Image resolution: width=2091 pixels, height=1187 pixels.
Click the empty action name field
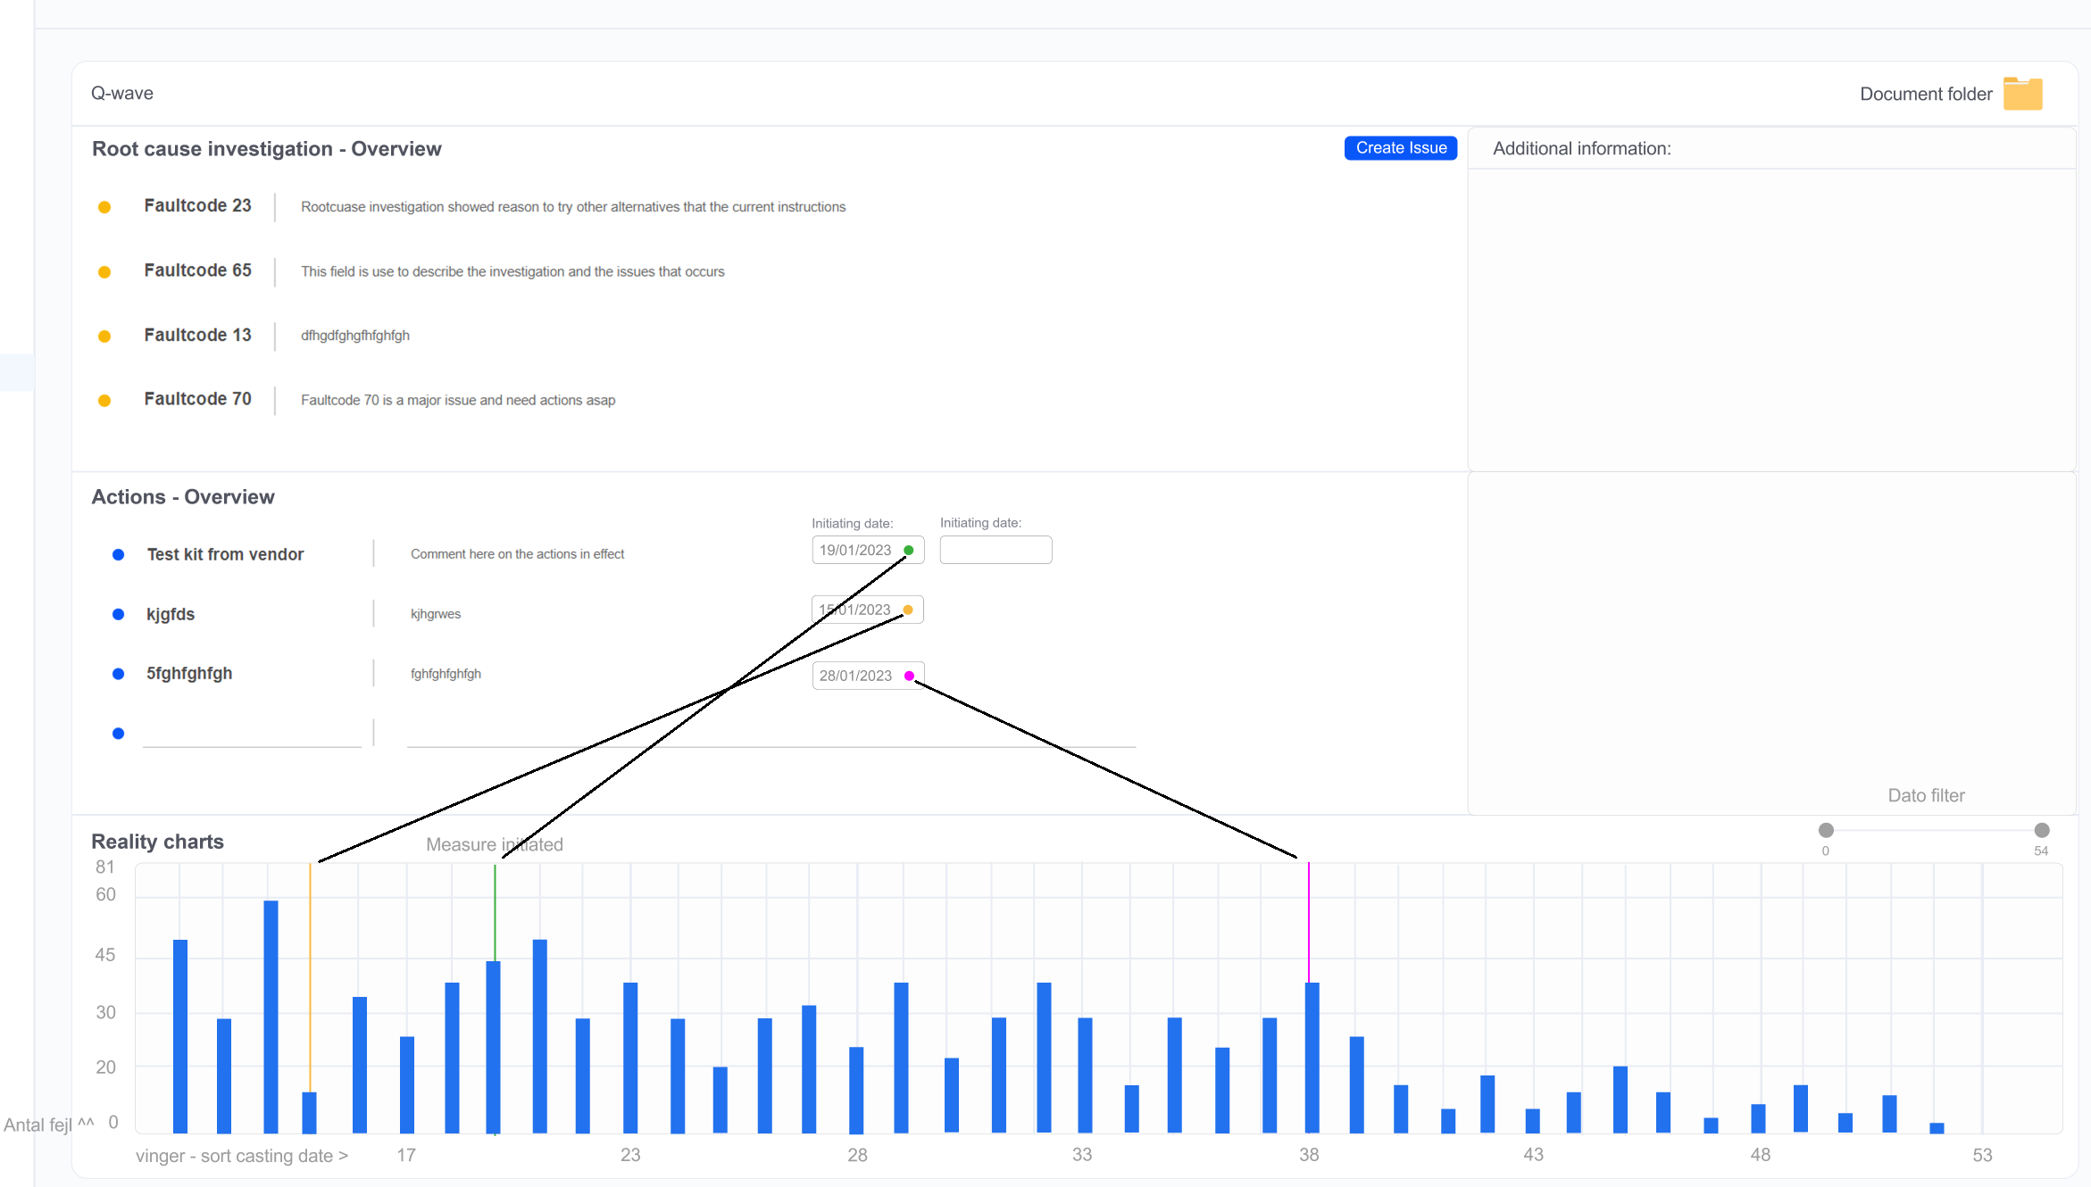point(252,734)
